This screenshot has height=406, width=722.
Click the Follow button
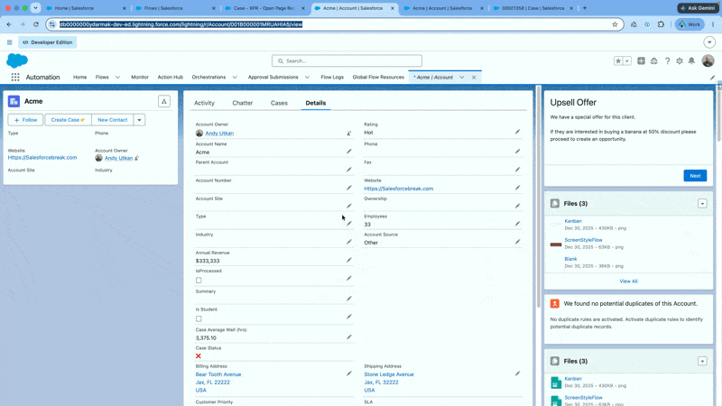coord(25,120)
